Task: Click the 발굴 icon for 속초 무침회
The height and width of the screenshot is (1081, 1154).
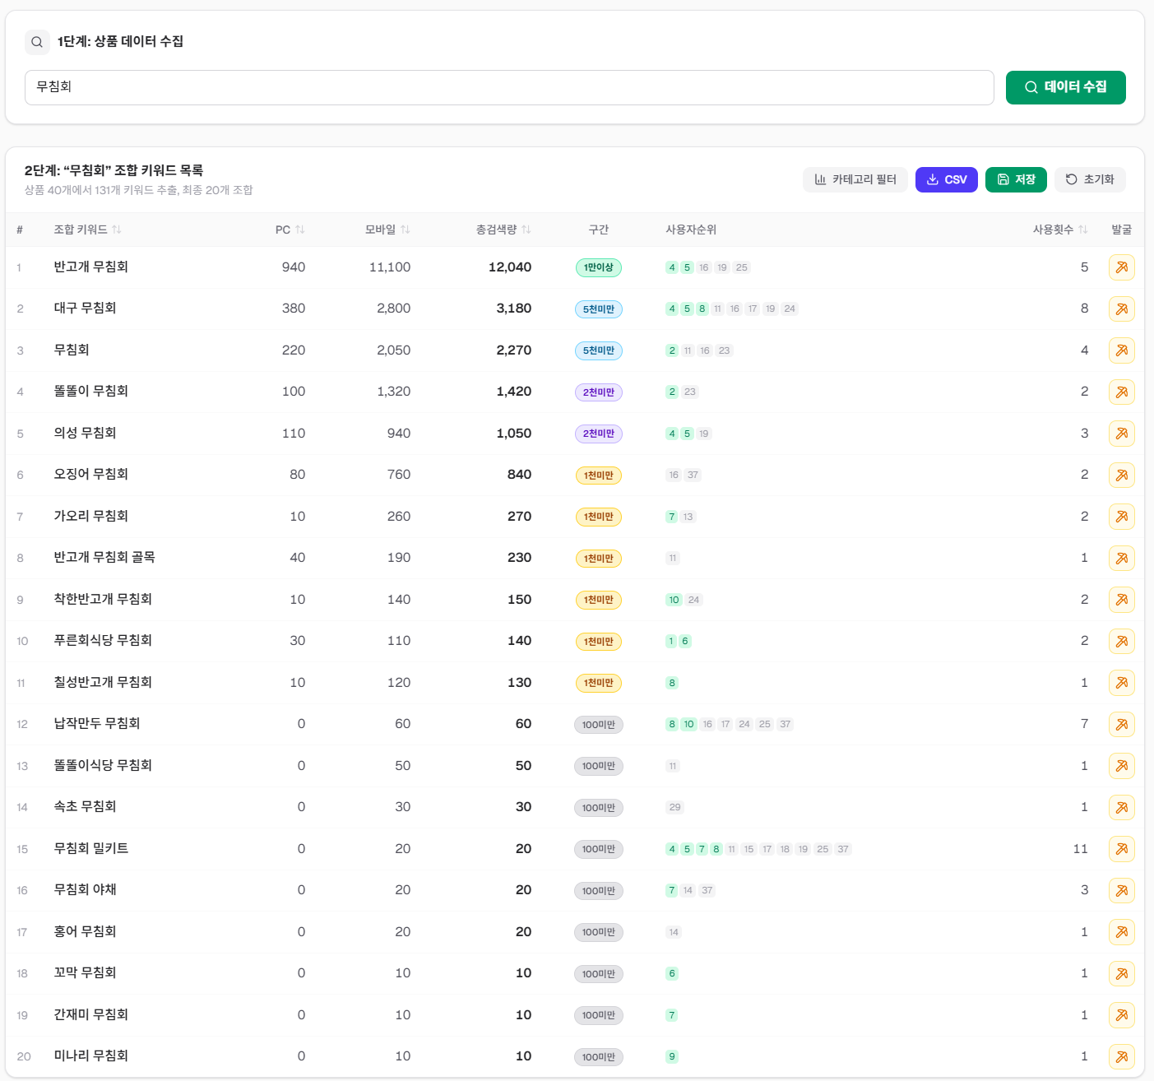Action: pos(1122,807)
